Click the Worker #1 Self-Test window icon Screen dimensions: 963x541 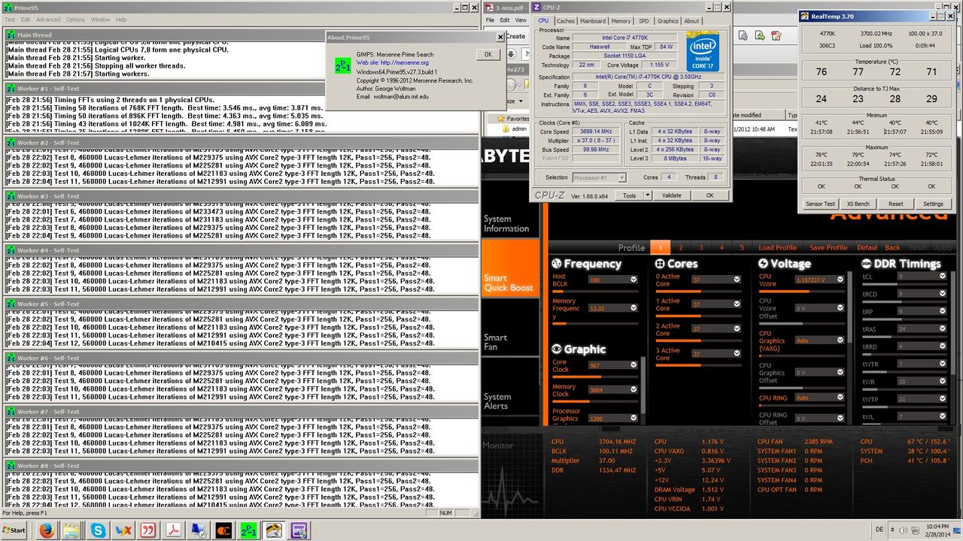pyautogui.click(x=11, y=89)
